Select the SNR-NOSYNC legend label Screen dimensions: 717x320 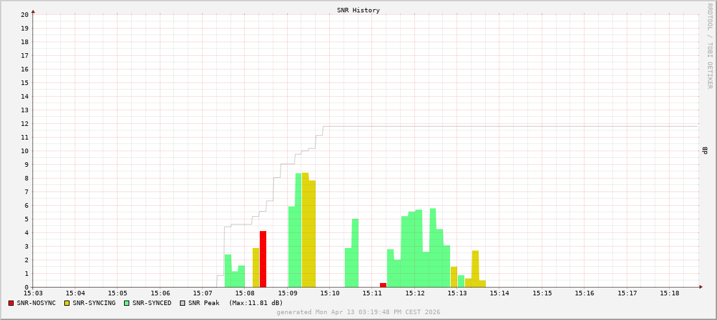coord(36,303)
